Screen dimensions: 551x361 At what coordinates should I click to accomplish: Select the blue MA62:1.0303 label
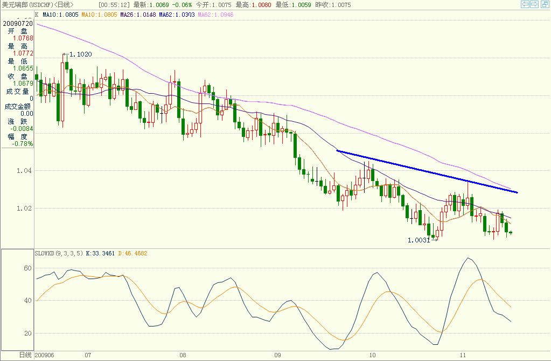click(177, 15)
